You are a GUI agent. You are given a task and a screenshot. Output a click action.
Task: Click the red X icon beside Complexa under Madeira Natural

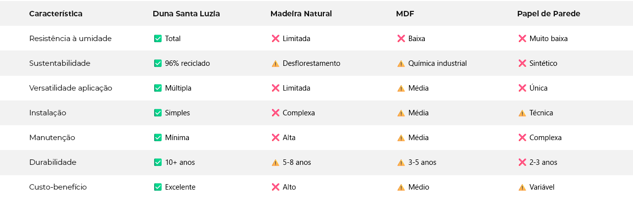coord(275,113)
